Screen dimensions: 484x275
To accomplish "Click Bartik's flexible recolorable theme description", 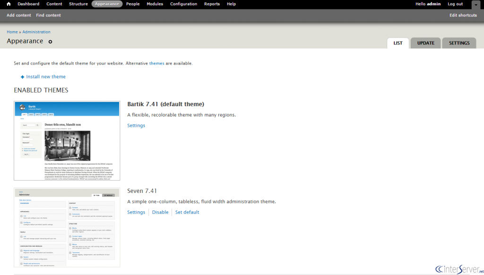I will [x=181, y=115].
